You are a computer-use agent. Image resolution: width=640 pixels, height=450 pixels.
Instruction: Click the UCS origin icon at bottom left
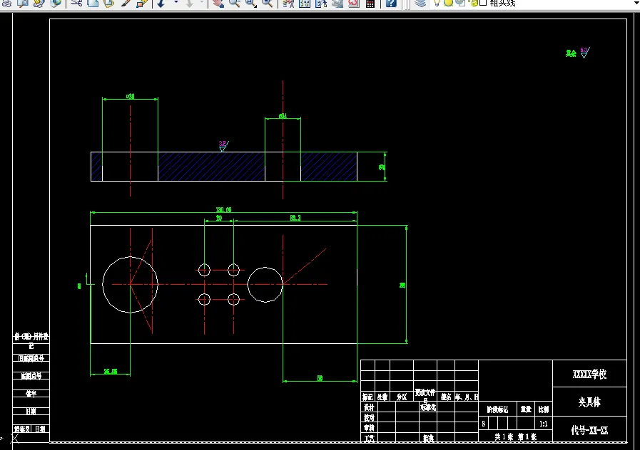15,438
